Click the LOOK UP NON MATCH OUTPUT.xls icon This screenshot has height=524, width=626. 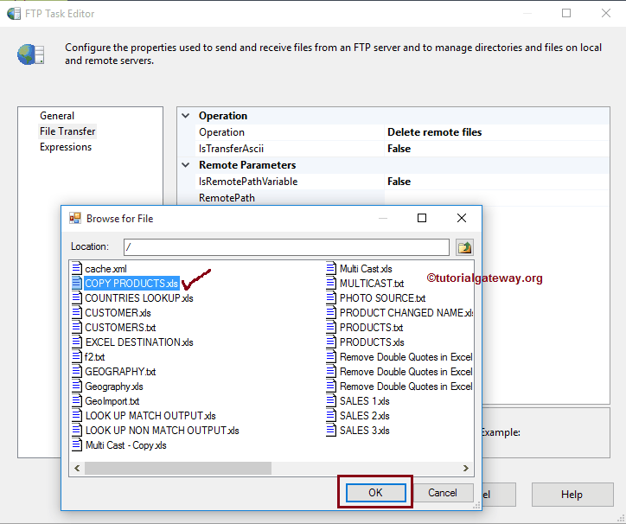click(x=77, y=431)
